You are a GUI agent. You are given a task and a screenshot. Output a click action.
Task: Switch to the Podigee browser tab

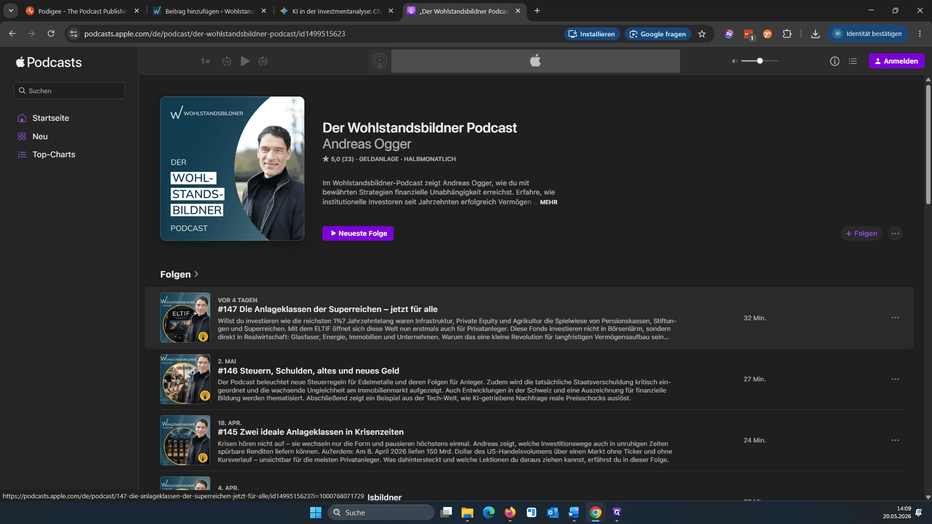click(83, 11)
